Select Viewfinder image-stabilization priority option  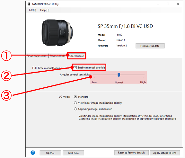[x=75, y=103]
